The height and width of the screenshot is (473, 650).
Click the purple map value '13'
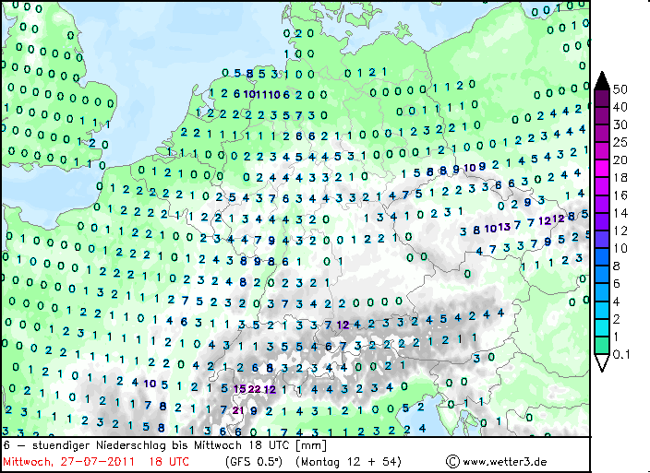pyautogui.click(x=504, y=227)
